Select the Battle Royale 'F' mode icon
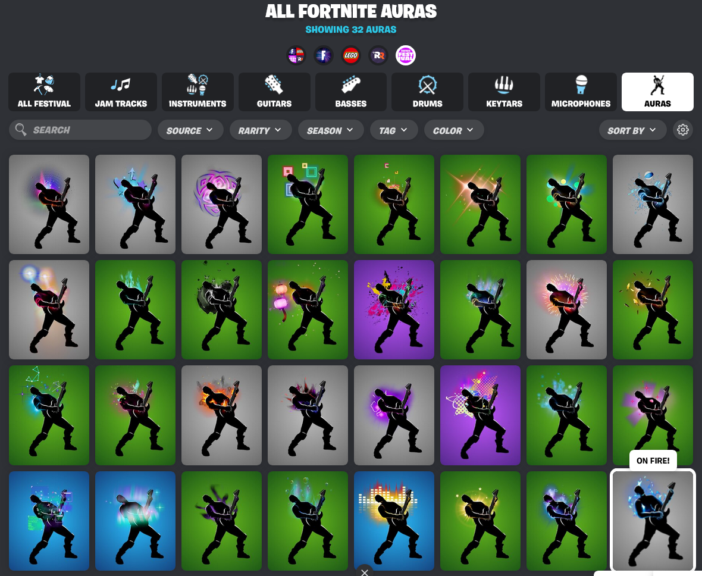Screen dimensions: 702x576 coord(323,55)
